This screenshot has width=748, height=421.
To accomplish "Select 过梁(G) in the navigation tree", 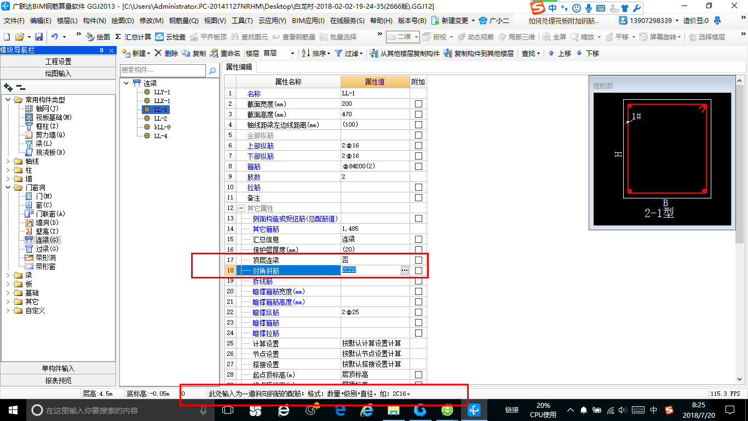I will 47,249.
